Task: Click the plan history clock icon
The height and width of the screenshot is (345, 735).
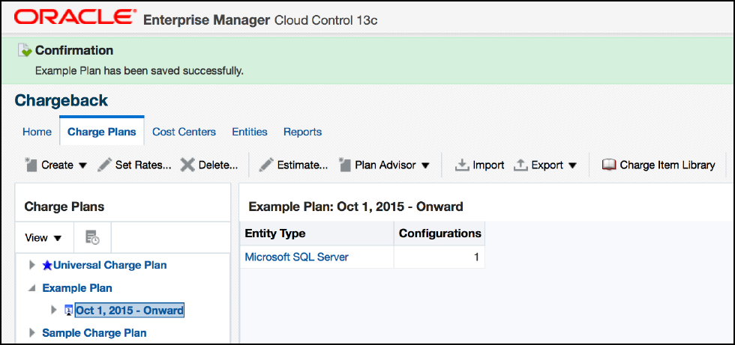Action: (x=92, y=238)
